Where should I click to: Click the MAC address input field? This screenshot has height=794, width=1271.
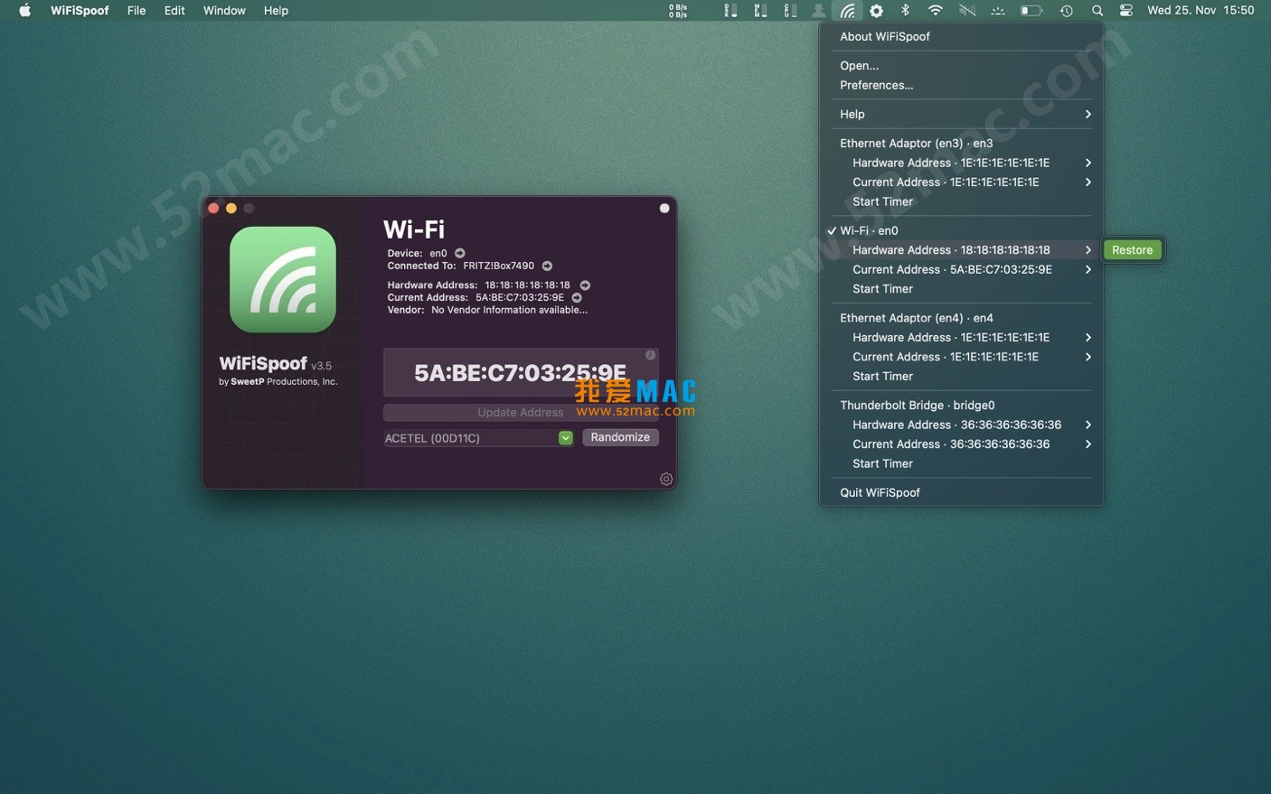click(520, 372)
